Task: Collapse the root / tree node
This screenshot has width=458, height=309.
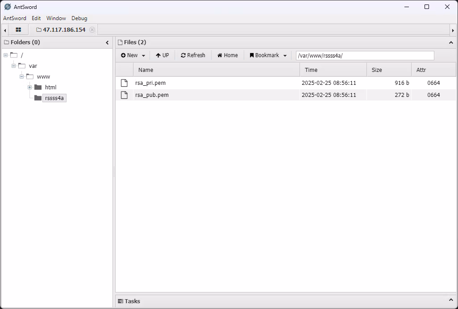Action: coord(5,55)
